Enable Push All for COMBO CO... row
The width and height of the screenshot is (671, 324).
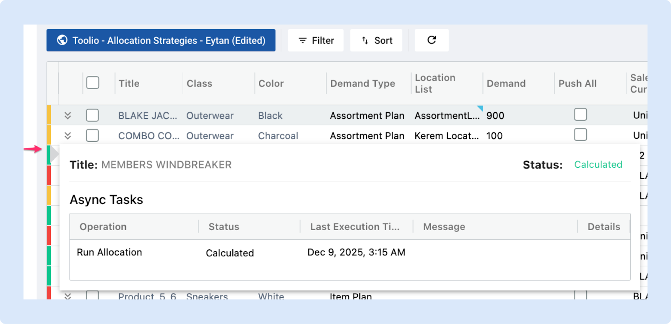[x=580, y=135]
